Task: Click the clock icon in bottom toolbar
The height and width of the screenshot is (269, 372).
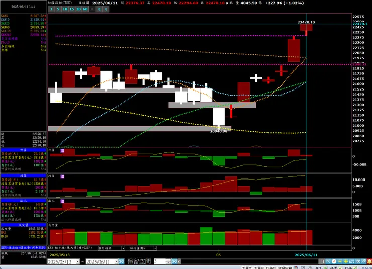Action: pyautogui.click(x=334, y=261)
